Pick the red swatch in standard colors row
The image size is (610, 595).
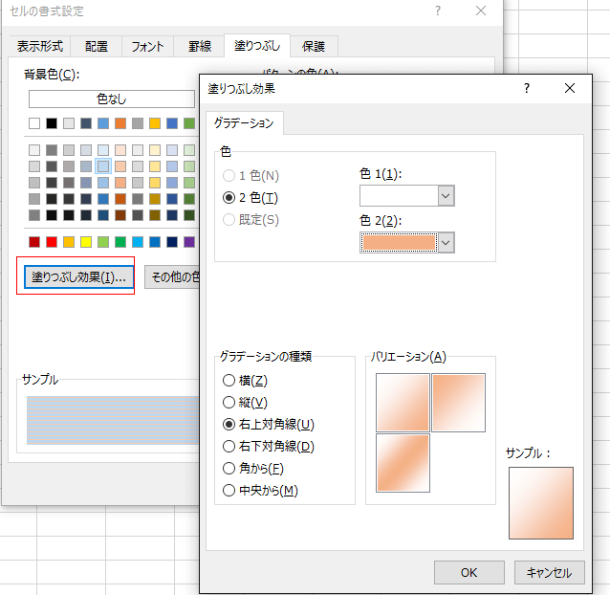tap(35, 242)
